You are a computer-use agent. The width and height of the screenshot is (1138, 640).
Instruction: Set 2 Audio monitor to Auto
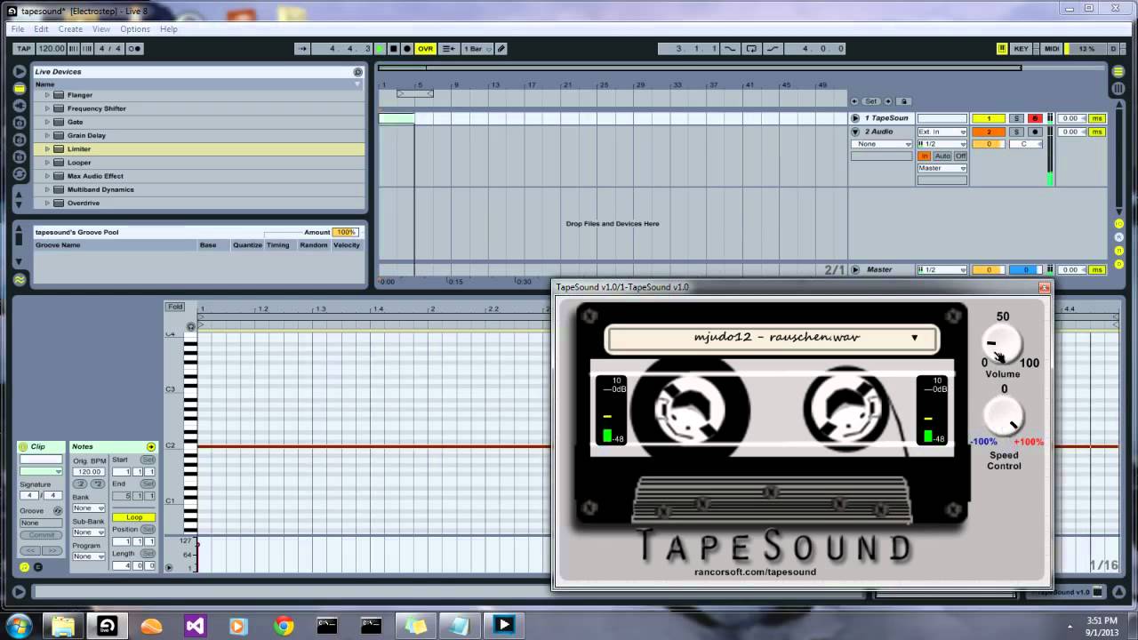click(942, 156)
